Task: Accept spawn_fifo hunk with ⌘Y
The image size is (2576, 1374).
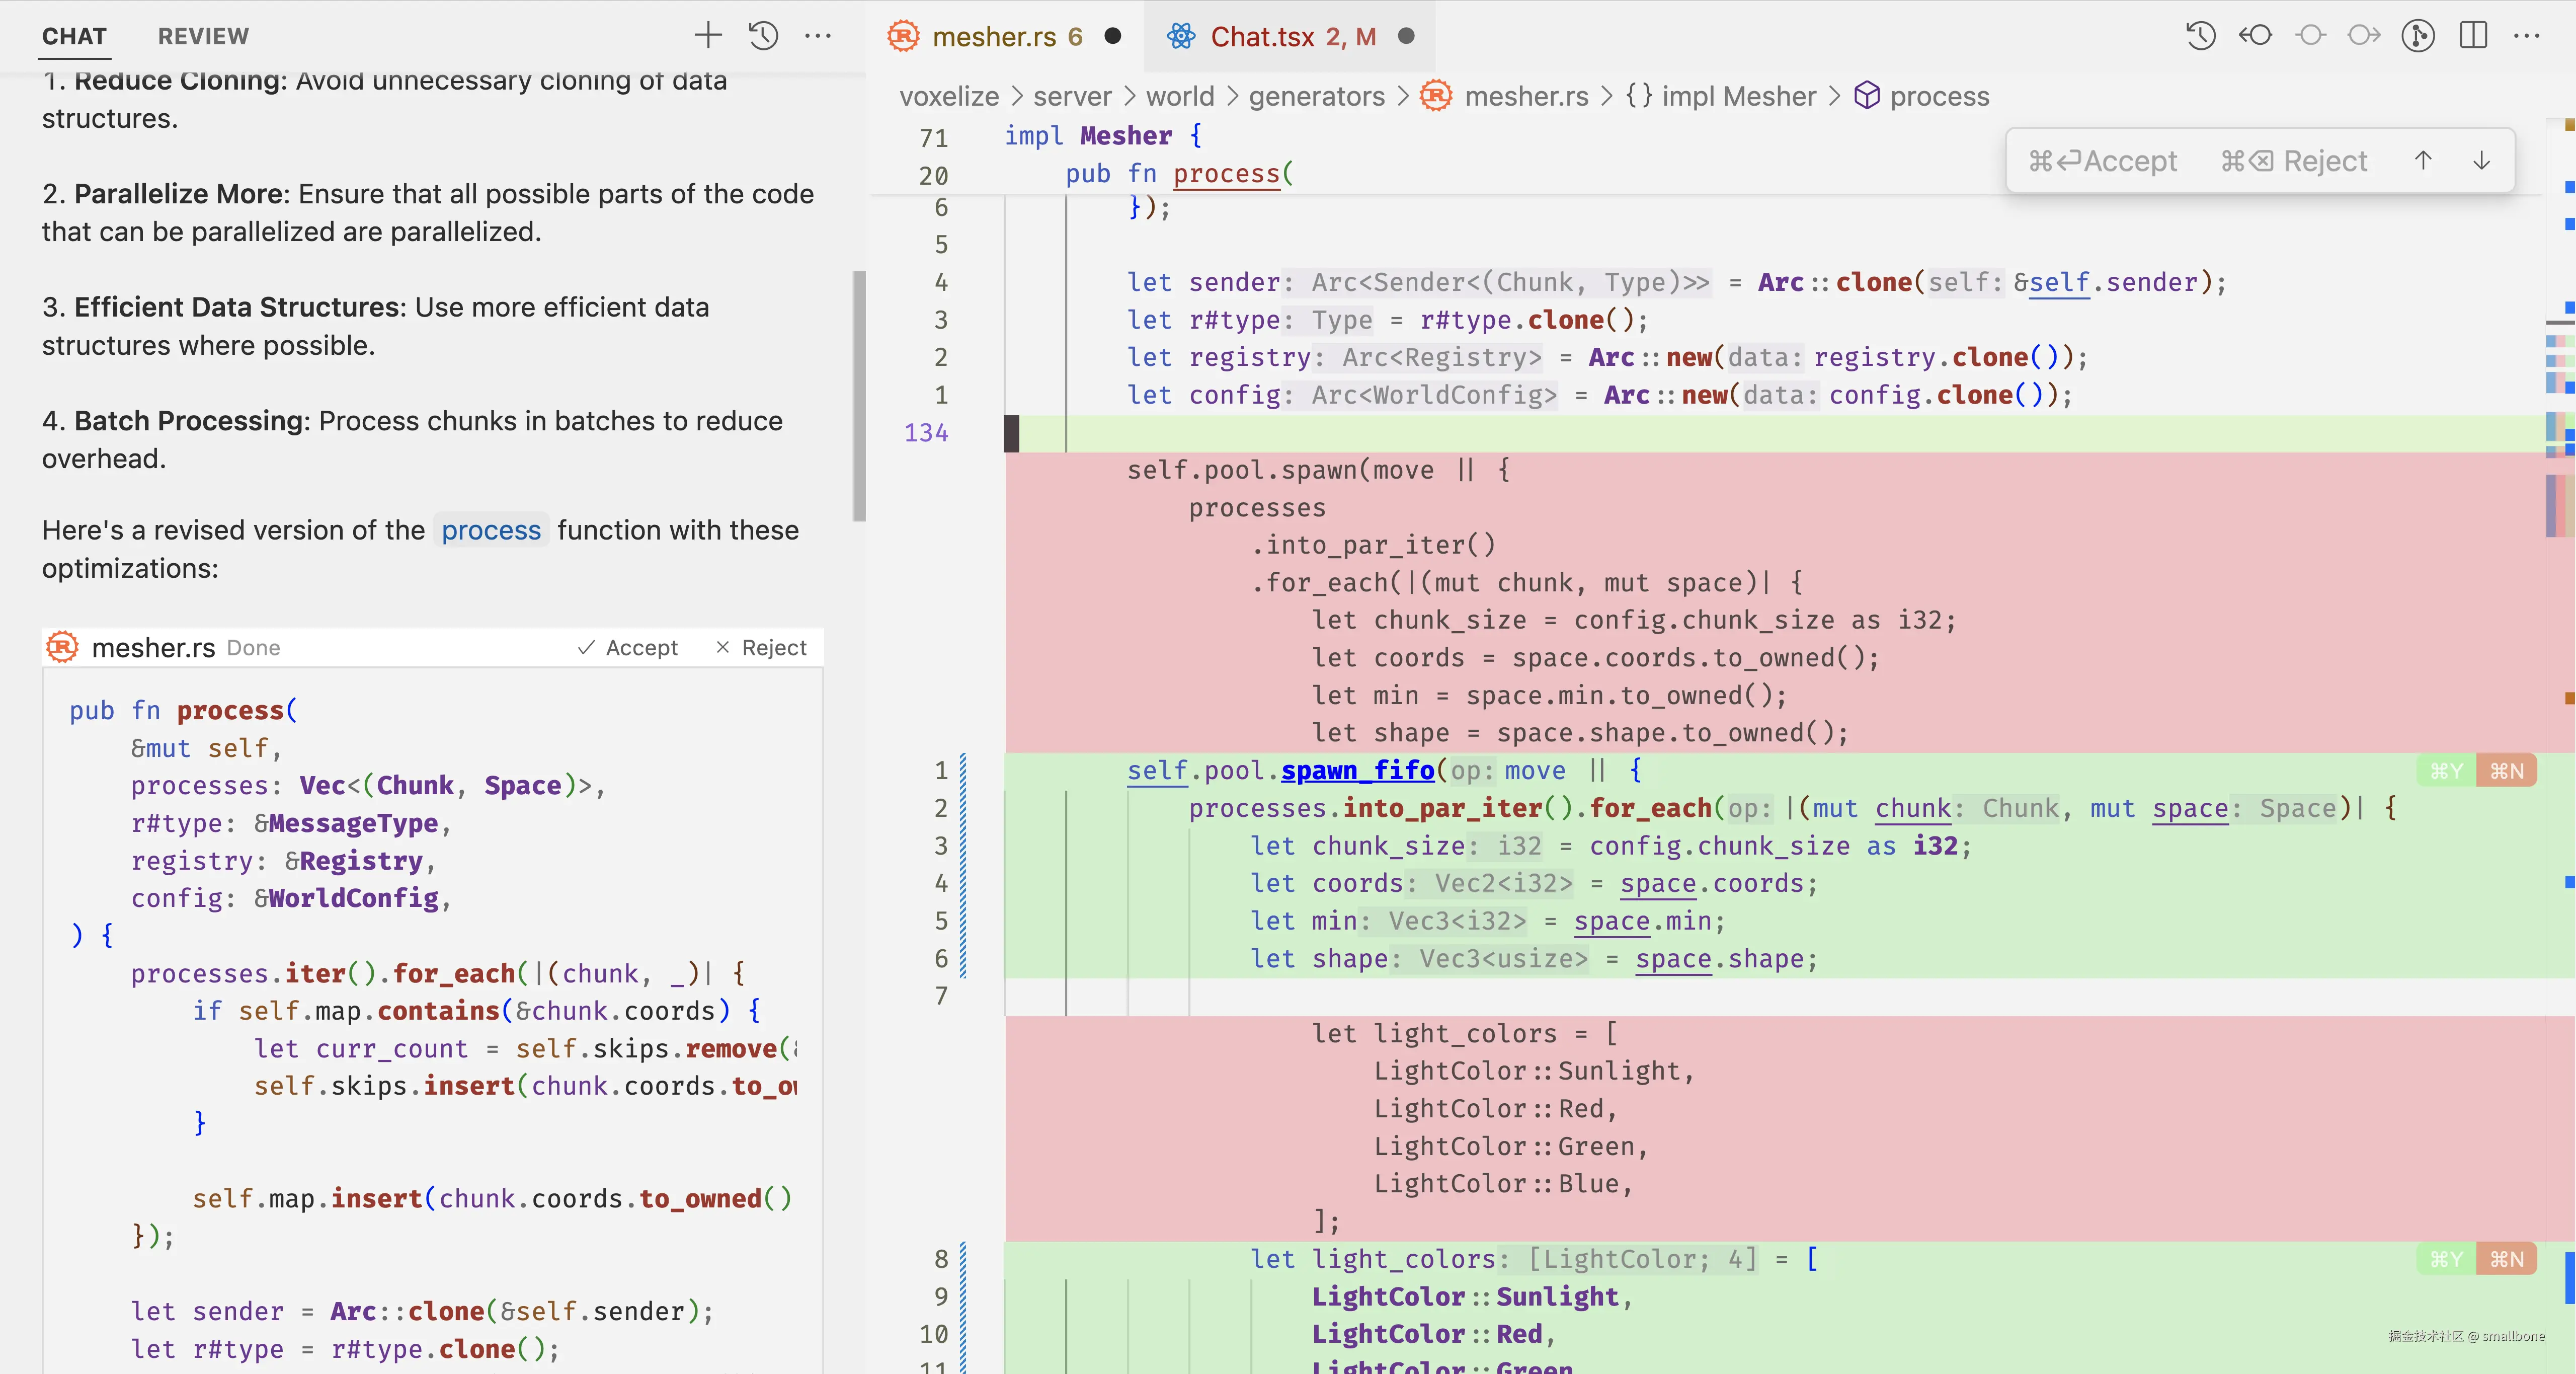Action: point(2446,771)
